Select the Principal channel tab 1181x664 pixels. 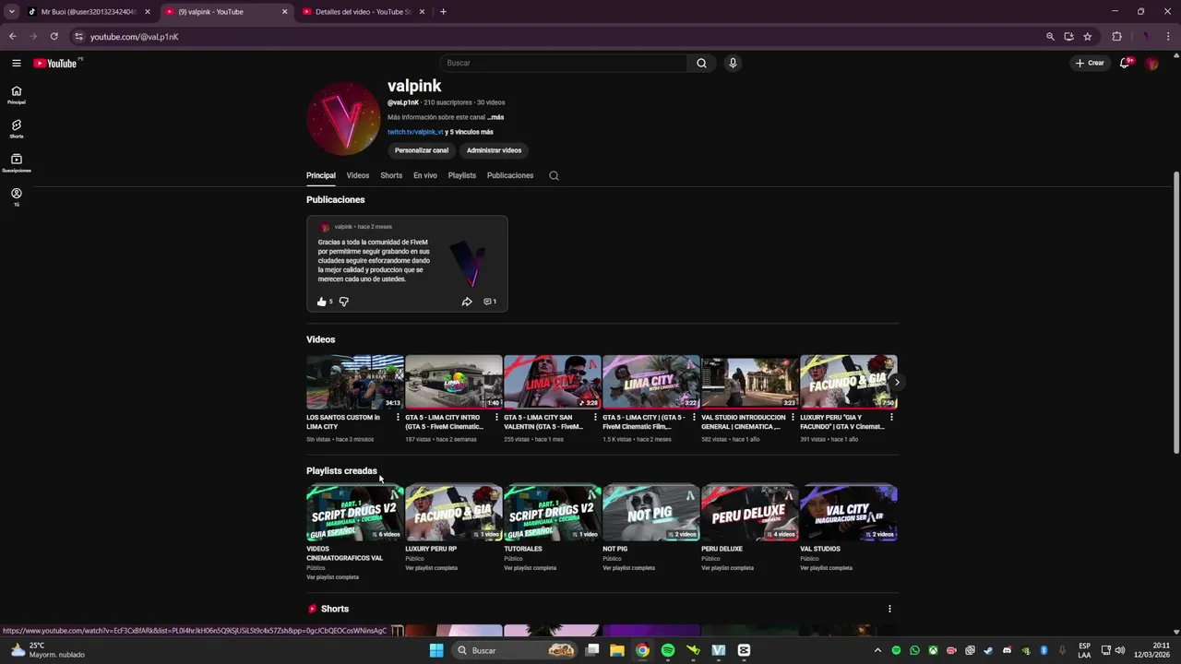tap(321, 175)
